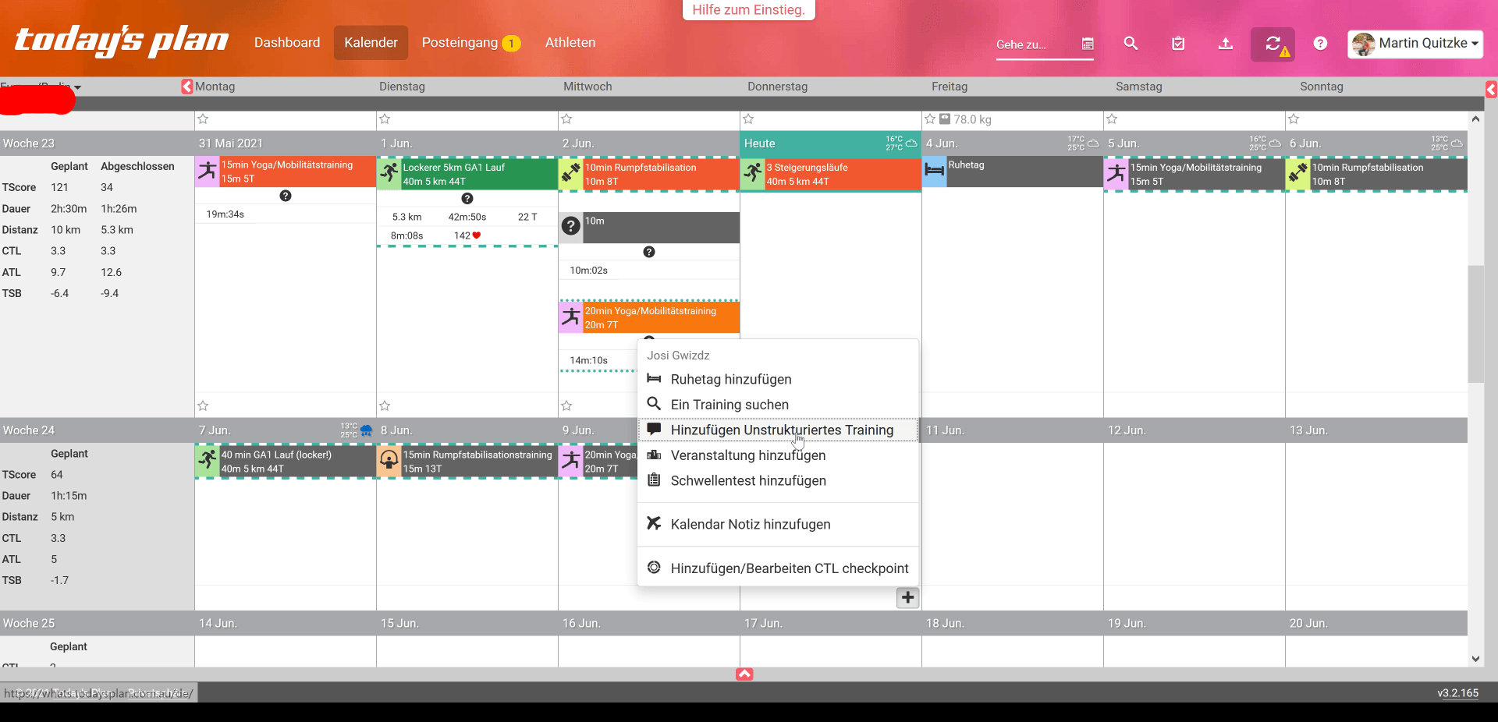Click the weight scale icon next to 78.0 kg
1498x722 pixels.
point(945,119)
